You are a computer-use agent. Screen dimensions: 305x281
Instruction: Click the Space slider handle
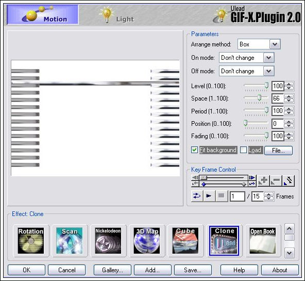(259, 97)
